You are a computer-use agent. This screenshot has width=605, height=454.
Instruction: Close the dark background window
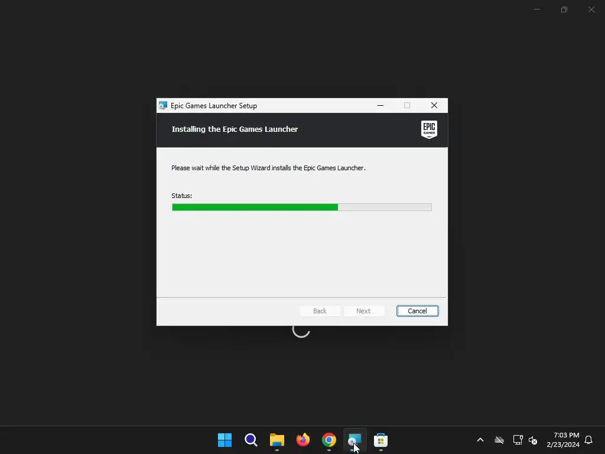coord(591,9)
